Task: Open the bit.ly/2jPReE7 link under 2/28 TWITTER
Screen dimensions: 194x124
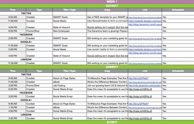Action: point(138,78)
